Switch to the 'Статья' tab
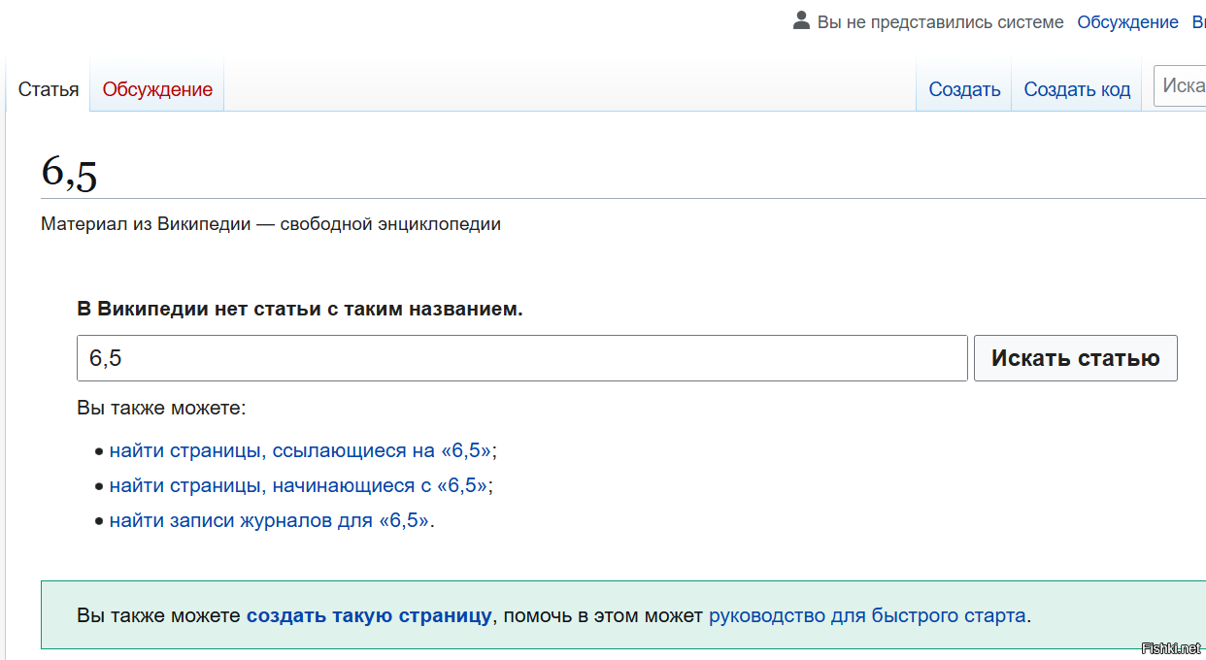 coord(49,89)
